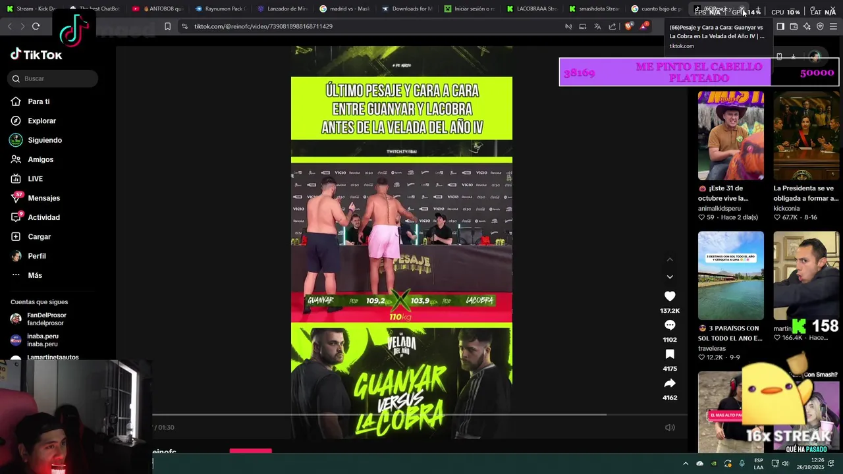Show hidden system tray icons
The height and width of the screenshot is (474, 843).
tap(686, 463)
